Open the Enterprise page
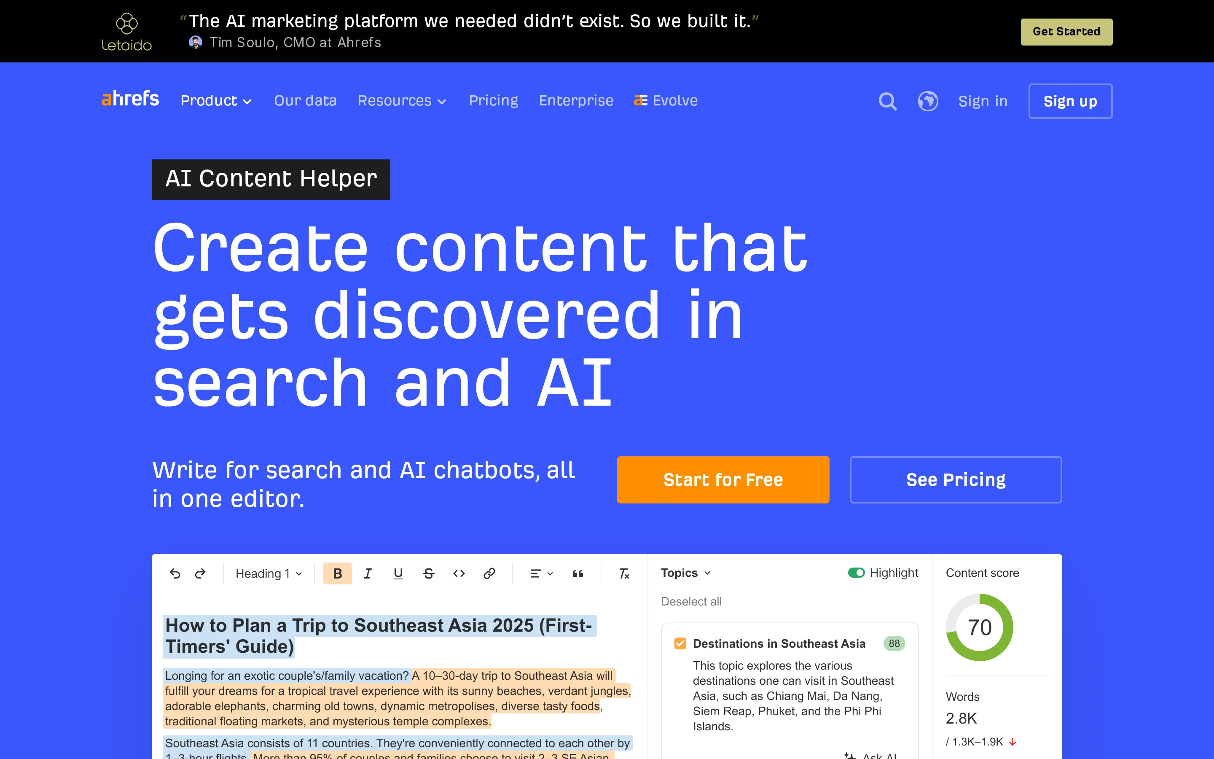 point(576,101)
